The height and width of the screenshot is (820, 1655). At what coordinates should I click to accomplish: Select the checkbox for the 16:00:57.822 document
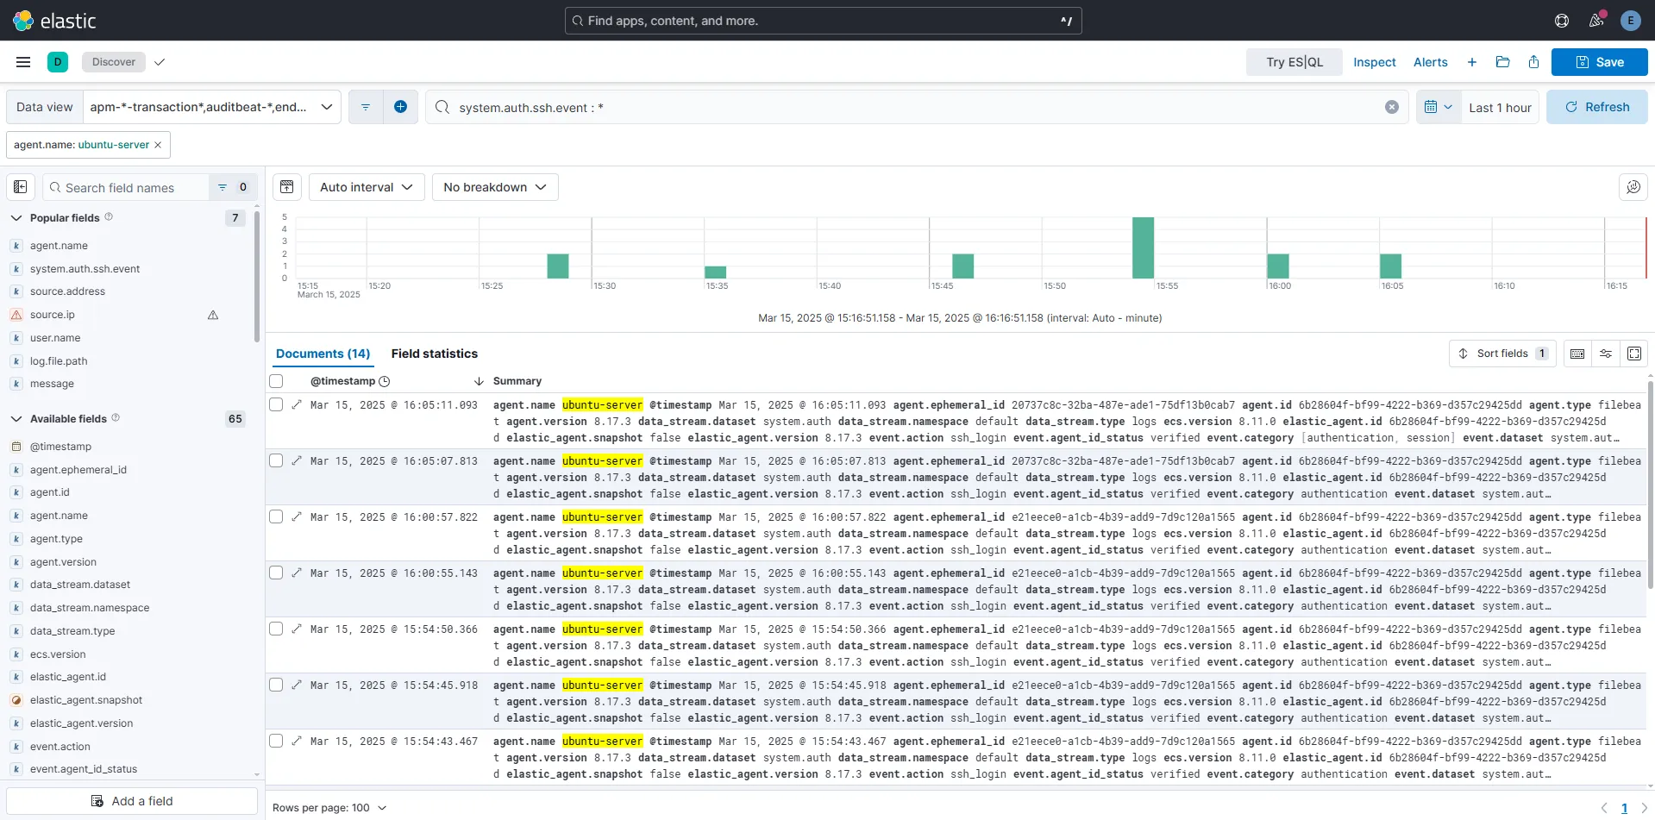click(276, 516)
